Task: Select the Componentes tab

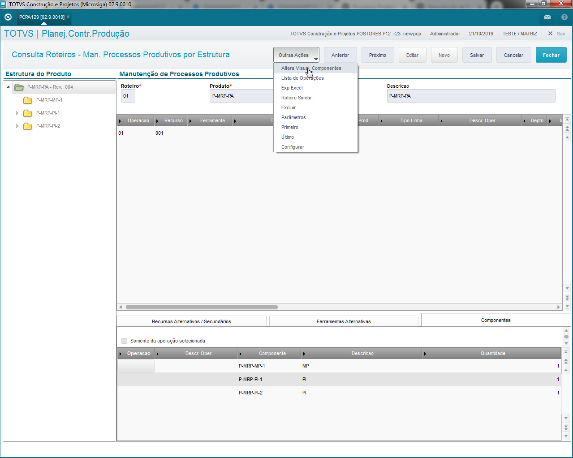Action: coord(495,320)
